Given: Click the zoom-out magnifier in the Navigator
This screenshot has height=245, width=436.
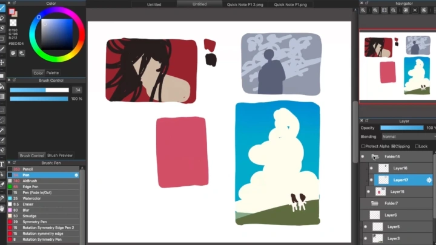Looking at the screenshot, I should point(394,10).
